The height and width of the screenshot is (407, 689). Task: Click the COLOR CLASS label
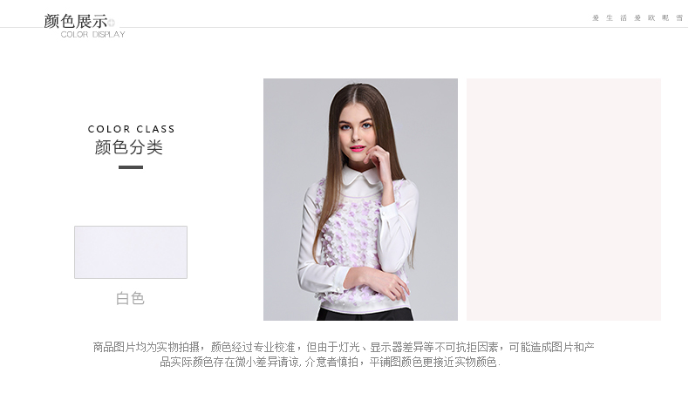(131, 129)
